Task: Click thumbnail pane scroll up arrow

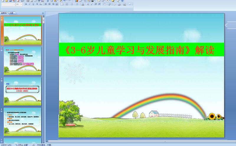Action: [44, 16]
